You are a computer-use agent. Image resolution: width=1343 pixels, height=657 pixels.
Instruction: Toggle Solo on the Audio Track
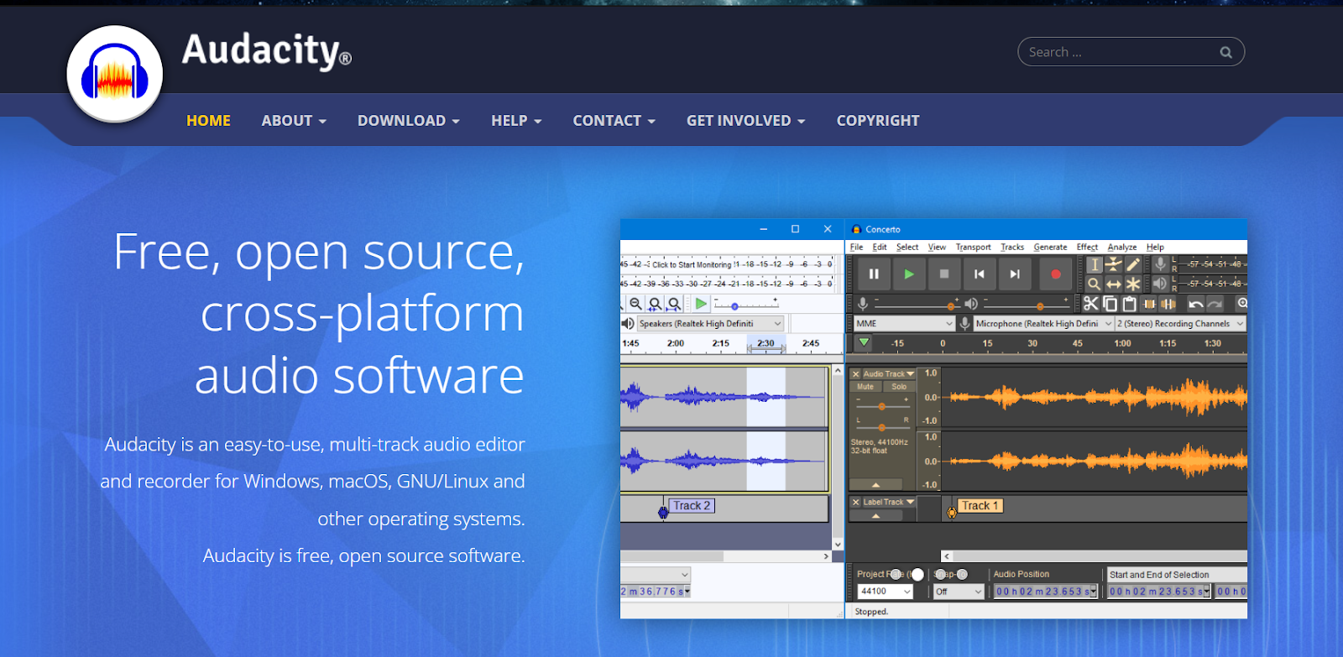click(x=899, y=387)
